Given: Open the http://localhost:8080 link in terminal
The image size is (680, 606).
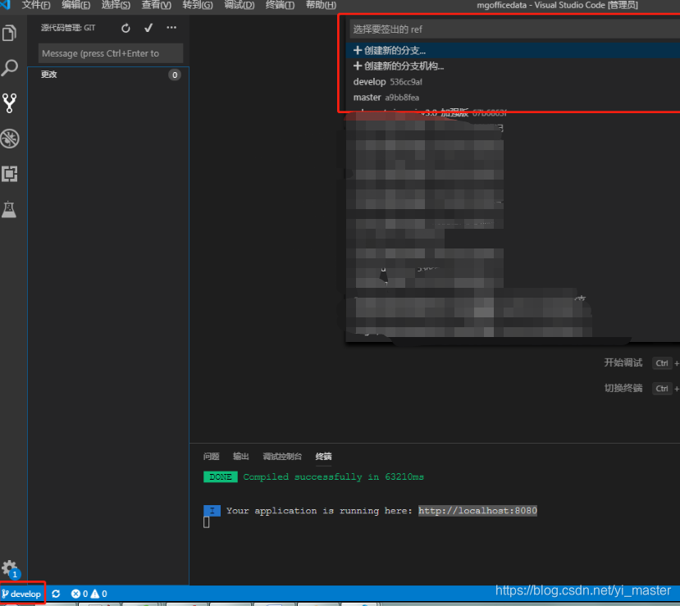Looking at the screenshot, I should tap(477, 511).
